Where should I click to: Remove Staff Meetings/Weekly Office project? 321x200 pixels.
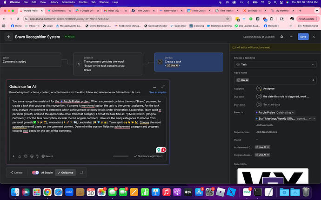point(314,118)
